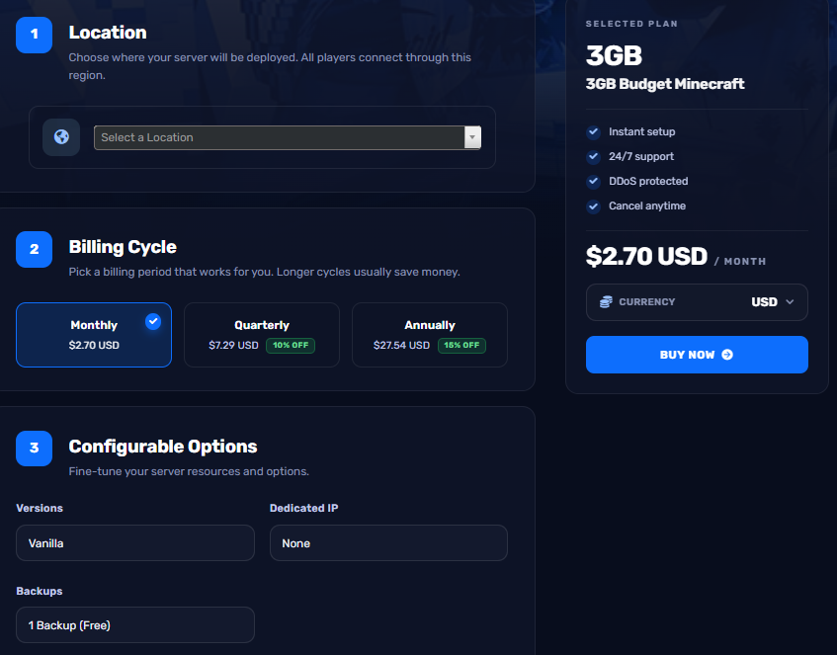Click the check icon beside DDoS protected
The height and width of the screenshot is (655, 837).
pyautogui.click(x=593, y=182)
